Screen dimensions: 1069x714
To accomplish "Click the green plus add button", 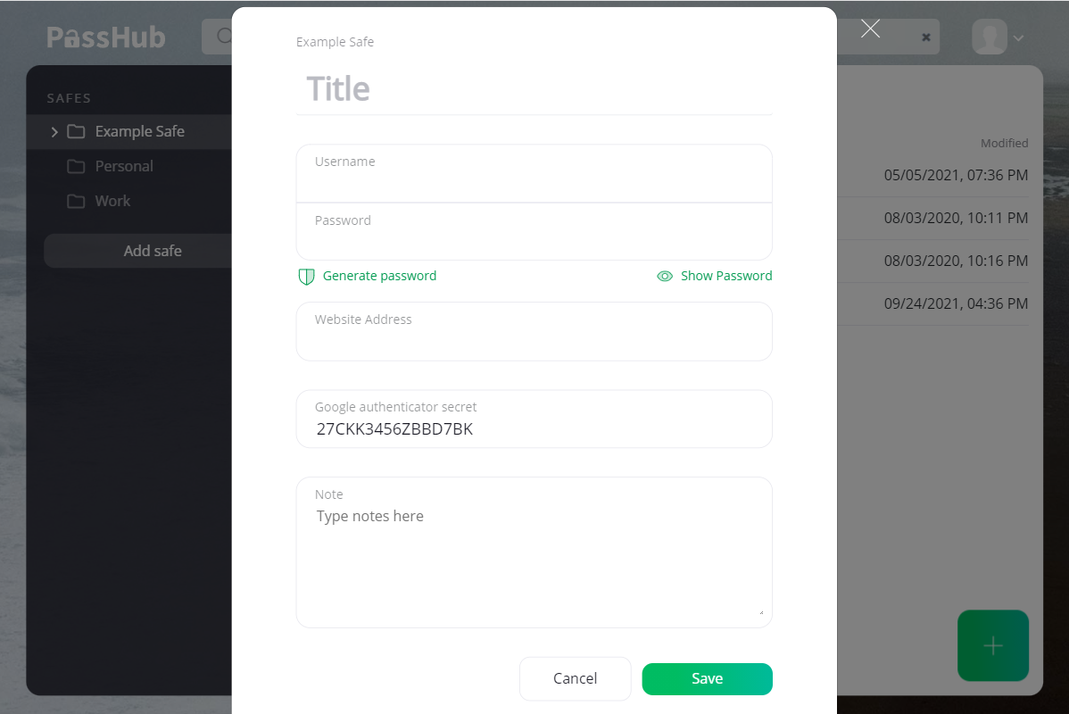I will 992,645.
